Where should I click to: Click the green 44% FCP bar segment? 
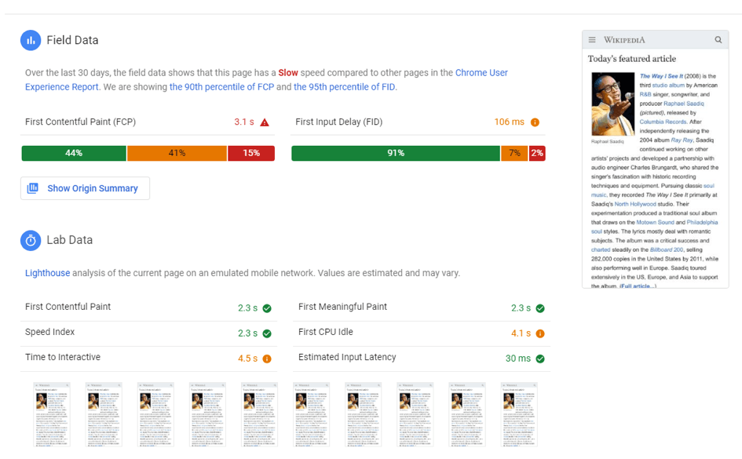point(74,153)
